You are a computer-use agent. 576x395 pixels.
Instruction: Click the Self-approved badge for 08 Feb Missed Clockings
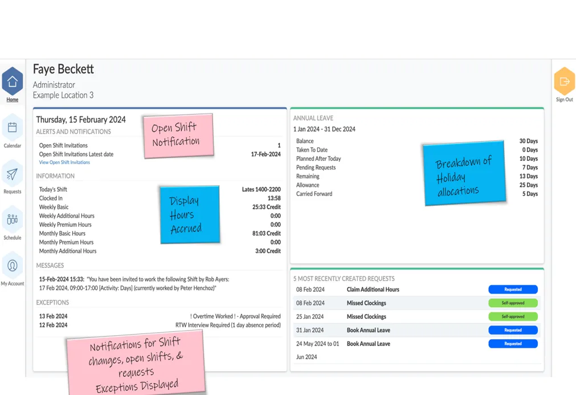click(x=512, y=303)
